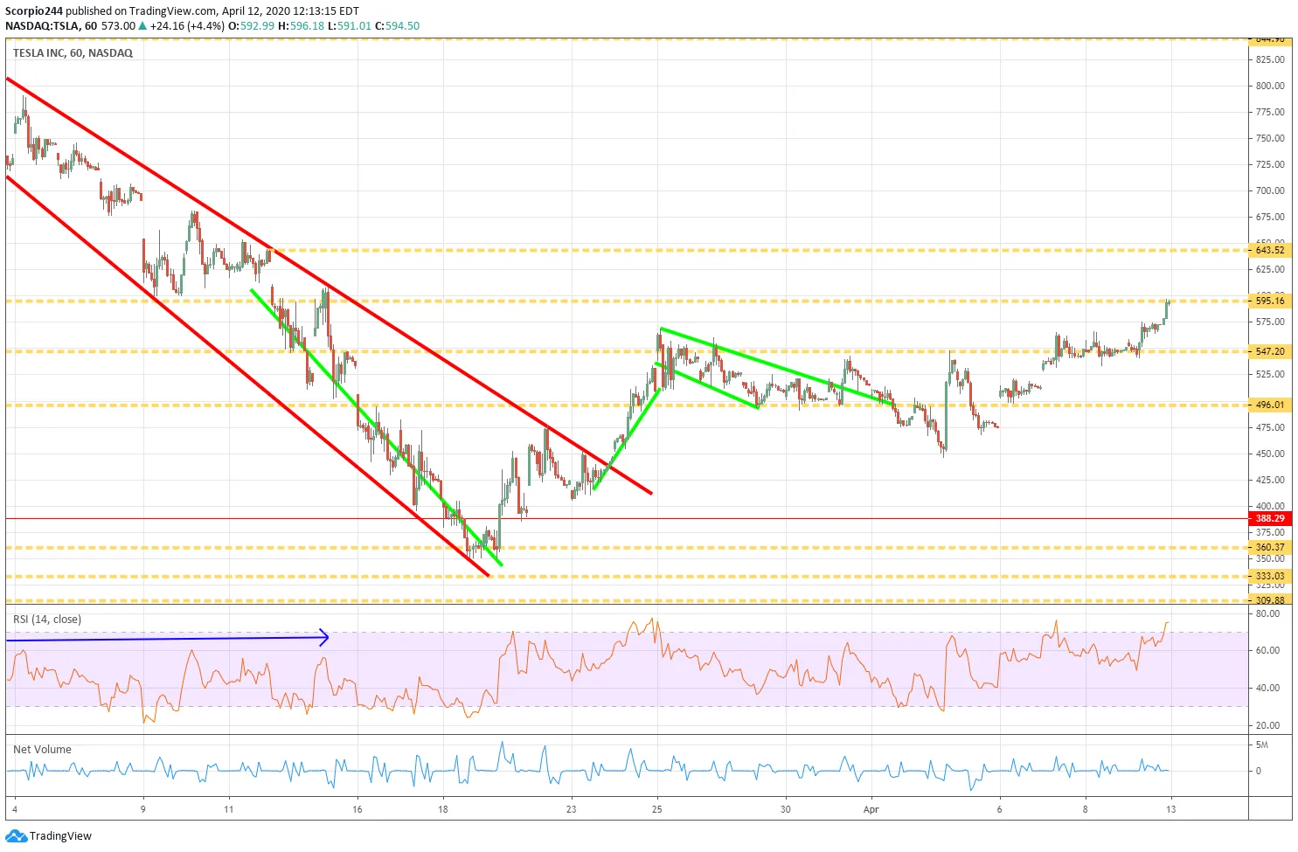Click the RSI 80.00 axis value

pos(1267,613)
